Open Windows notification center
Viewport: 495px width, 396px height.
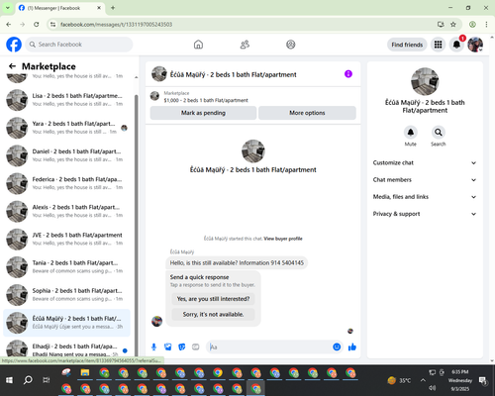point(483,380)
